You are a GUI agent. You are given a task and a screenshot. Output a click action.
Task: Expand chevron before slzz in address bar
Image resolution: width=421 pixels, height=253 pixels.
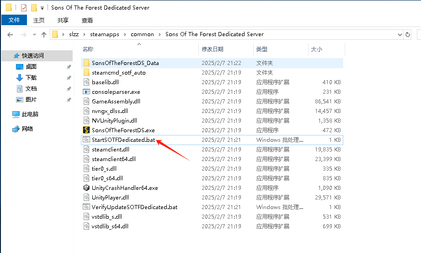[x=64, y=34]
